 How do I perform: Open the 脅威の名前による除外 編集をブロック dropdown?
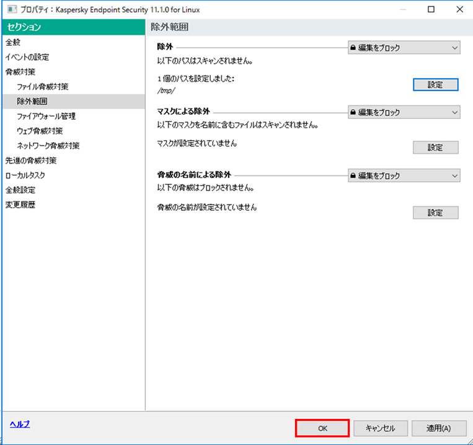coord(404,175)
